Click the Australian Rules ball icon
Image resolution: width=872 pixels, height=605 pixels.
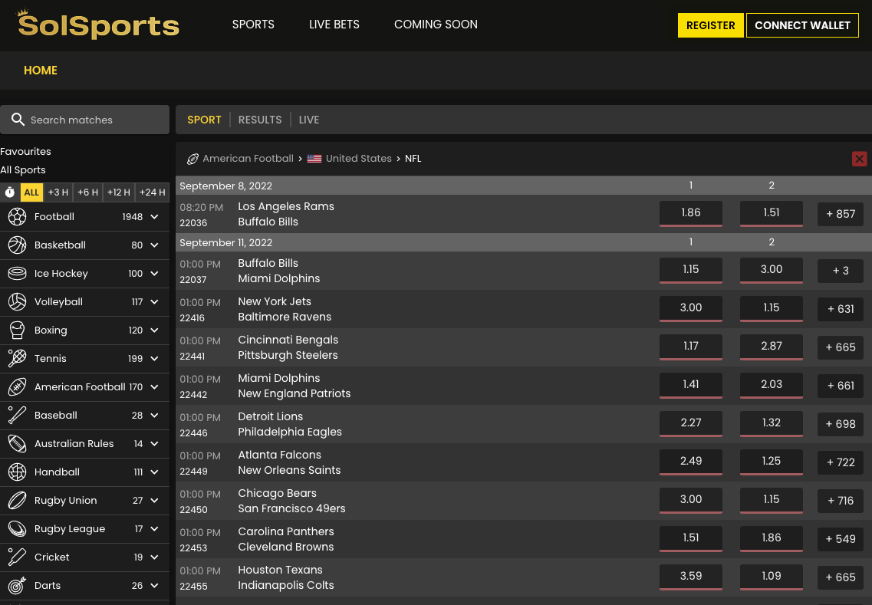tap(17, 444)
